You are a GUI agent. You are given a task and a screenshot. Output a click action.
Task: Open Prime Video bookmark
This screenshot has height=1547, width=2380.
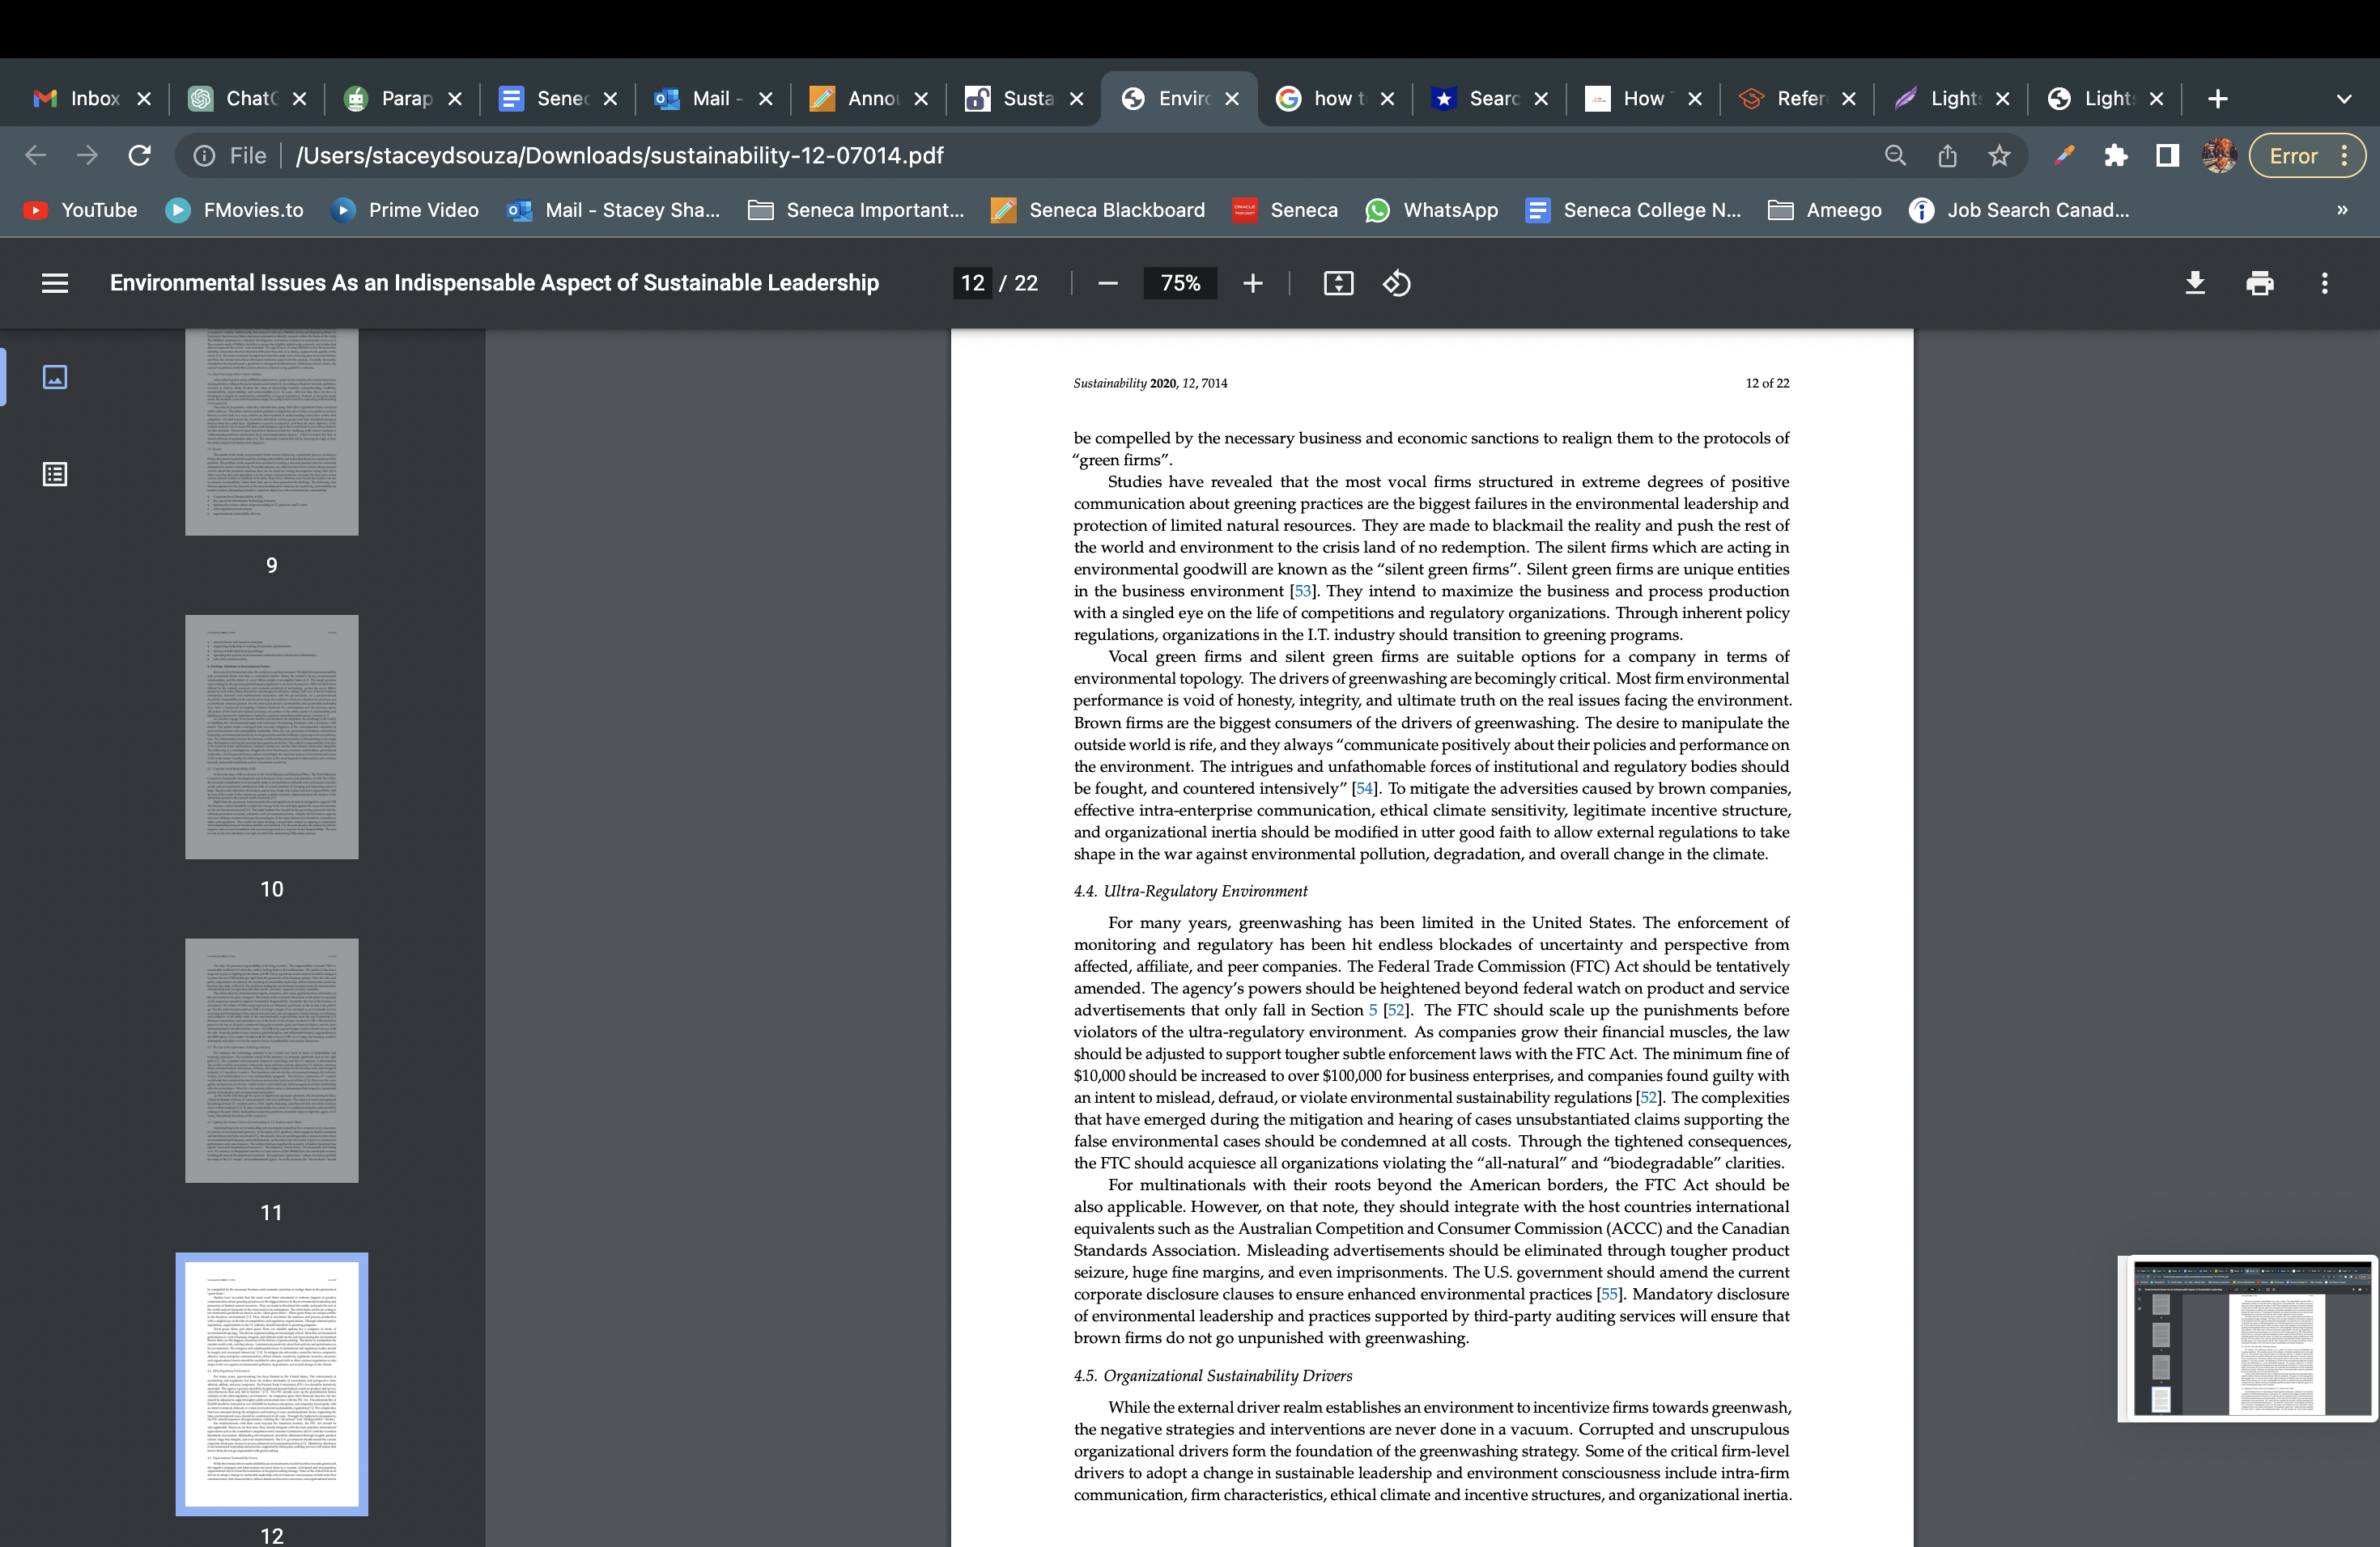pos(406,211)
